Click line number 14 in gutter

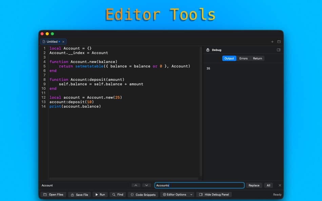[x=43, y=107]
